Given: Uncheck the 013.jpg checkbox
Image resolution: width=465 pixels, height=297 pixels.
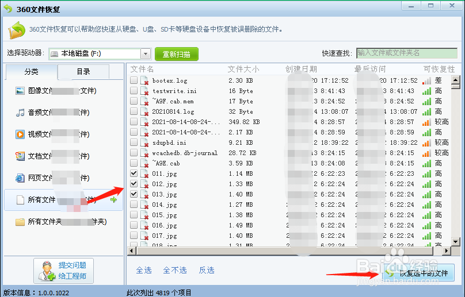Looking at the screenshot, I should (134, 194).
